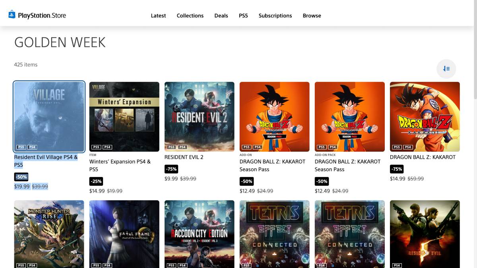The image size is (477, 268).
Task: Click the PS5 badge on Resident Evil Village
Action: 21,147
